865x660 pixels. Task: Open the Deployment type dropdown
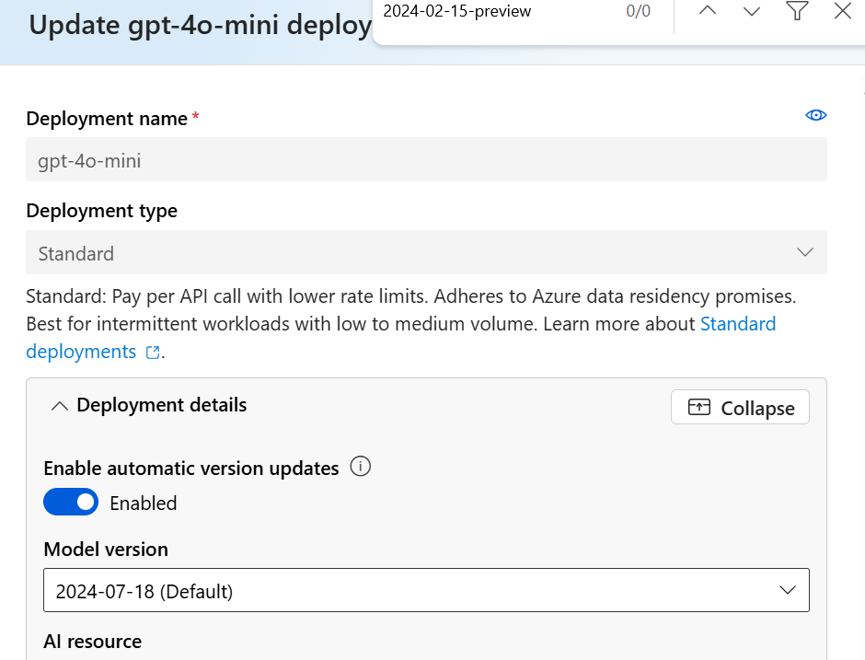pos(426,252)
